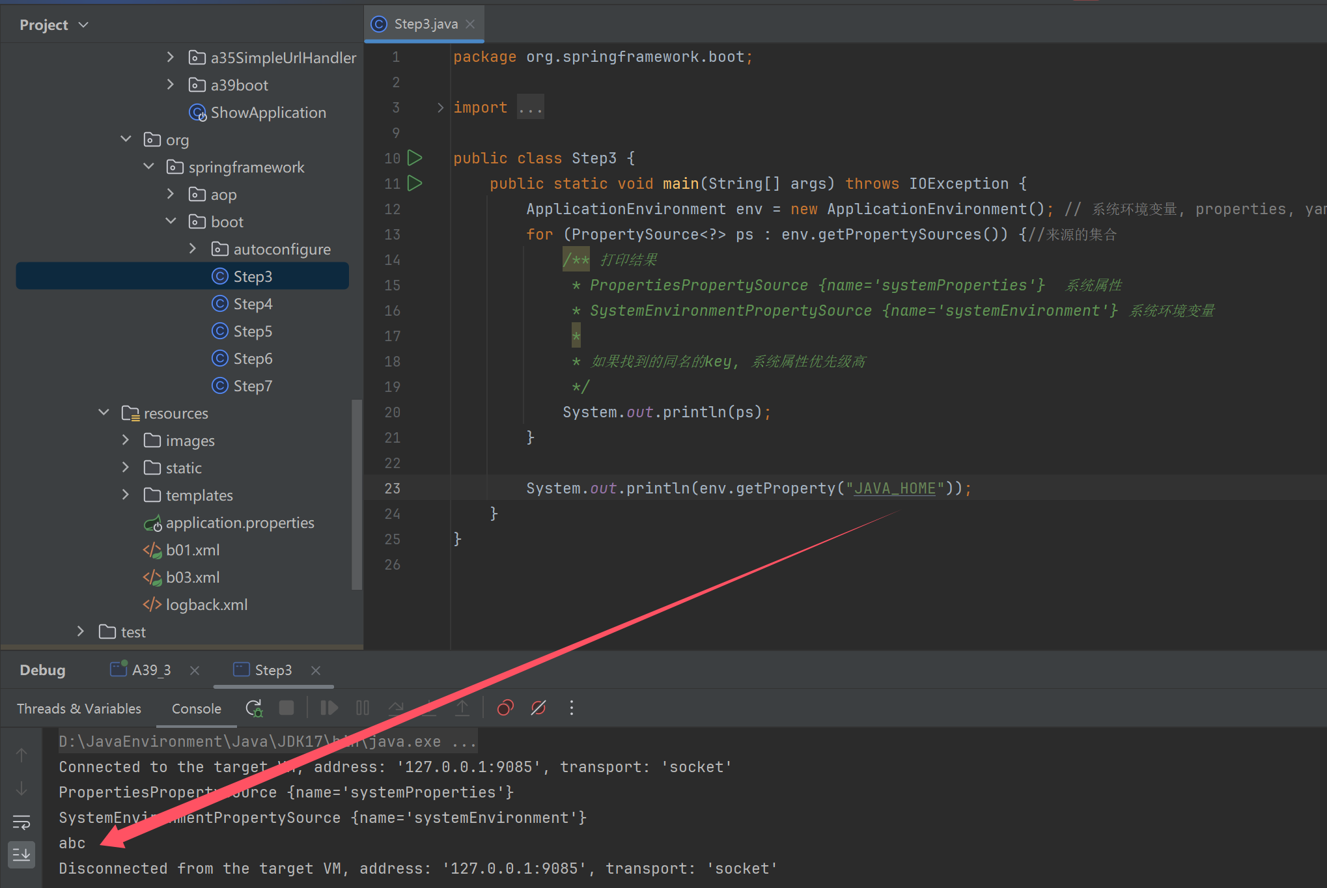Expand the static folder

pyautogui.click(x=126, y=467)
